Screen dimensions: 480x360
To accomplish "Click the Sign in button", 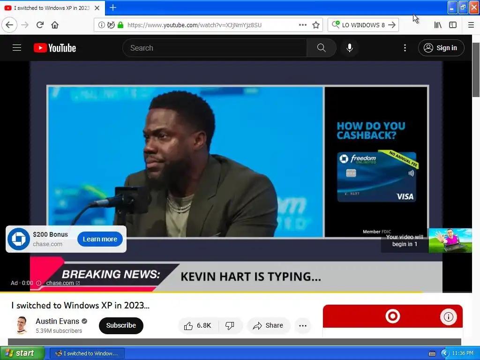I will coord(441,48).
